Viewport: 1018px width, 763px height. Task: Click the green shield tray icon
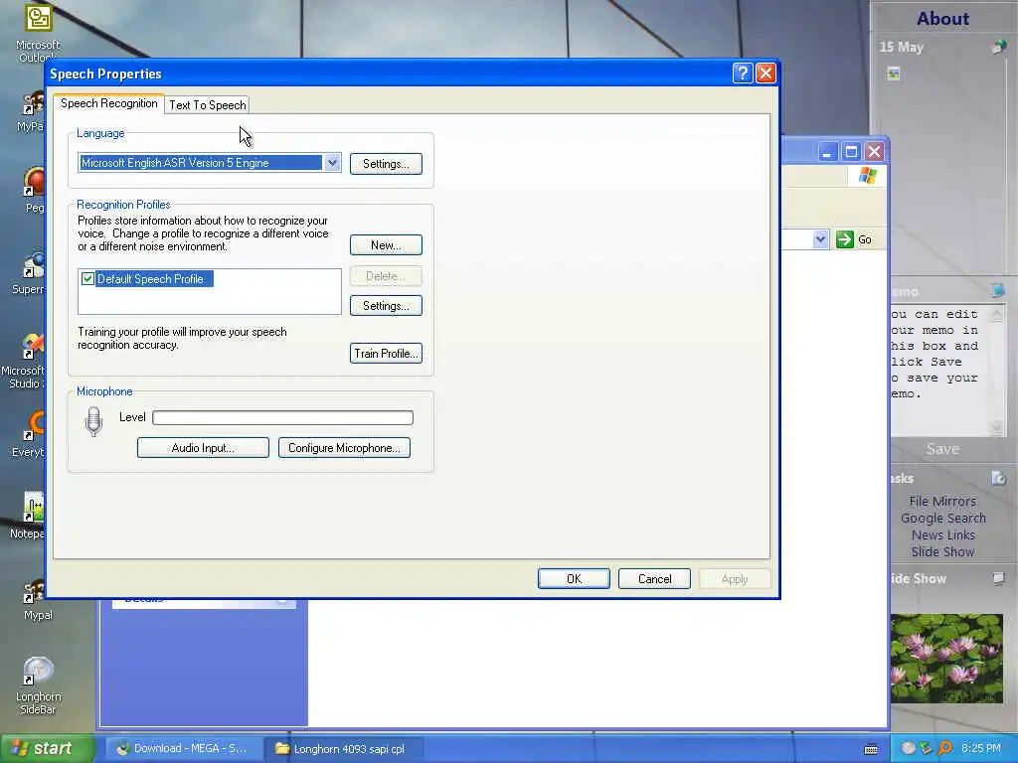click(x=926, y=748)
